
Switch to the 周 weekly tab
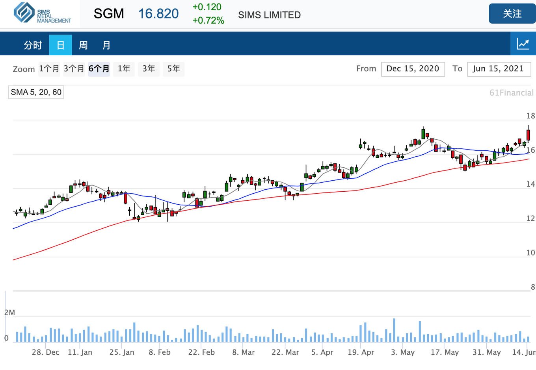pyautogui.click(x=83, y=45)
